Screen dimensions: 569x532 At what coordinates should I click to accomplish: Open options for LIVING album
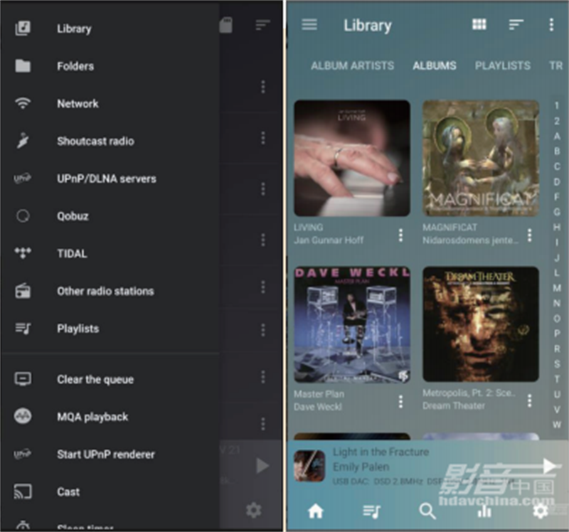(400, 235)
